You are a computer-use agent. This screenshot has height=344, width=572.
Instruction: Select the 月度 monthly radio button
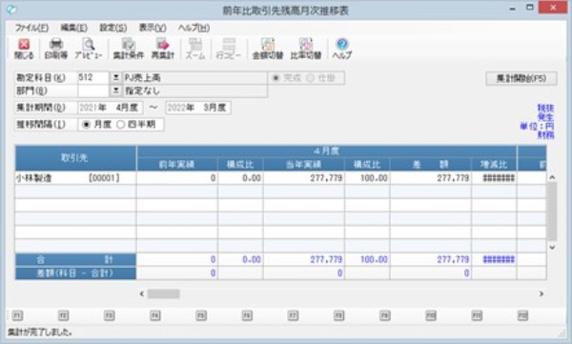pyautogui.click(x=87, y=125)
